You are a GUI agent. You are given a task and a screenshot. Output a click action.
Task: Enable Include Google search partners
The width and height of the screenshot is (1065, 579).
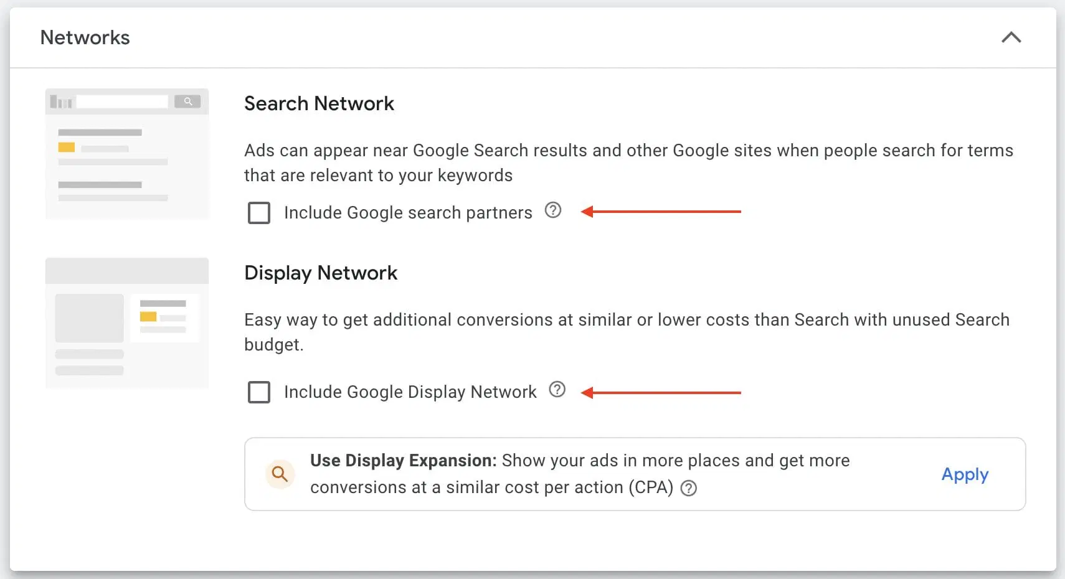(258, 213)
